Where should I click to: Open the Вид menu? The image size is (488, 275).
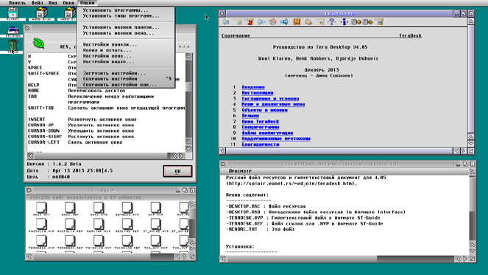pos(53,3)
